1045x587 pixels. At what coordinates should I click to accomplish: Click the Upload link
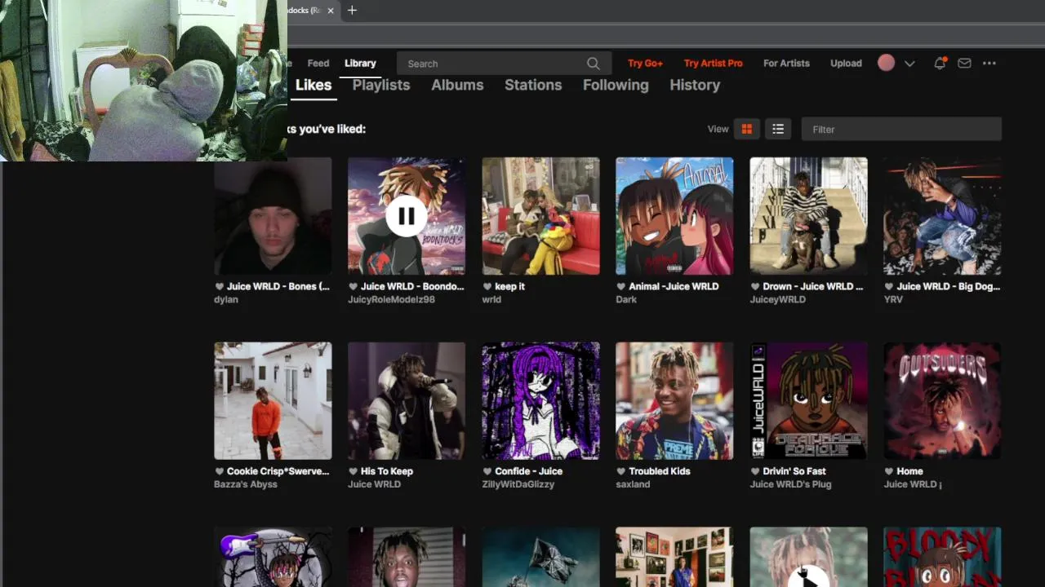click(846, 63)
